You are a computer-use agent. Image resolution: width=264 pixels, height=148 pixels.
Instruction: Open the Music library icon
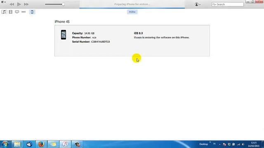pyautogui.click(x=4, y=12)
